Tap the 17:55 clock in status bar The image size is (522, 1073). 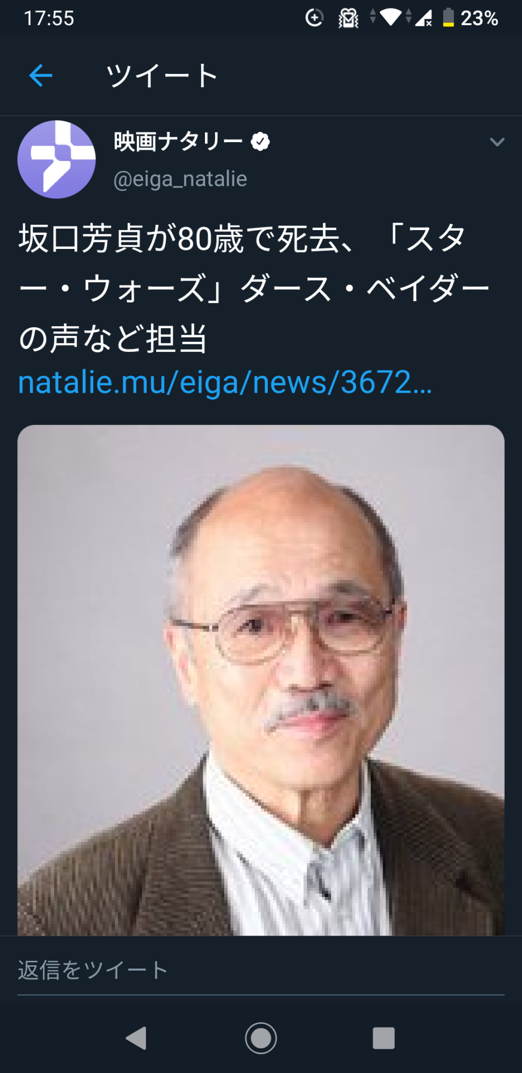point(49,18)
